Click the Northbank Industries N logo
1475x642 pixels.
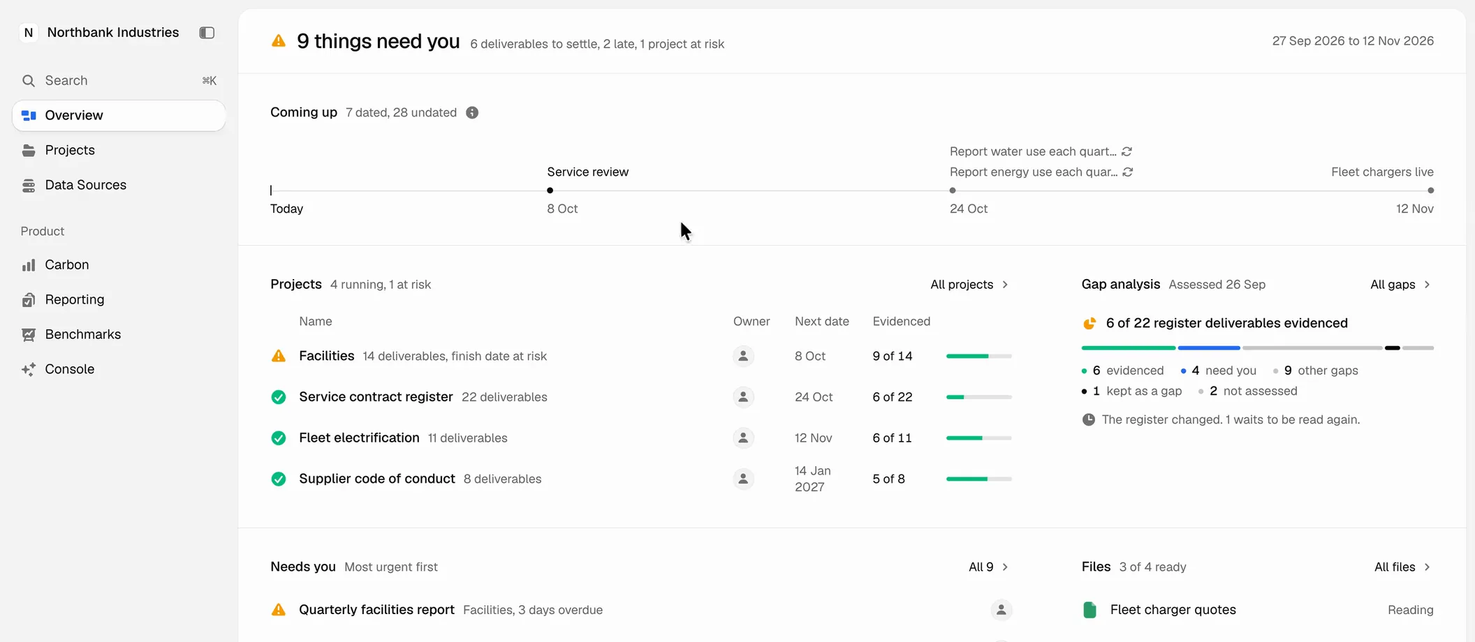pyautogui.click(x=29, y=33)
